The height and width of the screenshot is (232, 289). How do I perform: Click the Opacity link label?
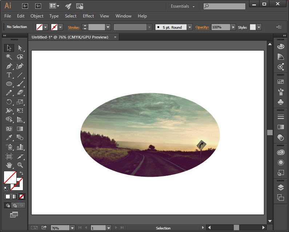point(202,27)
